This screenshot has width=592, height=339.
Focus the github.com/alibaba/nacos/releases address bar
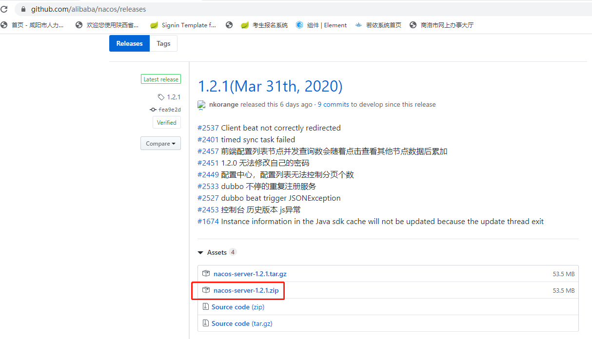click(302, 9)
